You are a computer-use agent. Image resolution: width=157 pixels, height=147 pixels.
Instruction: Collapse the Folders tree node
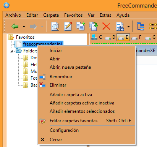click(11, 51)
